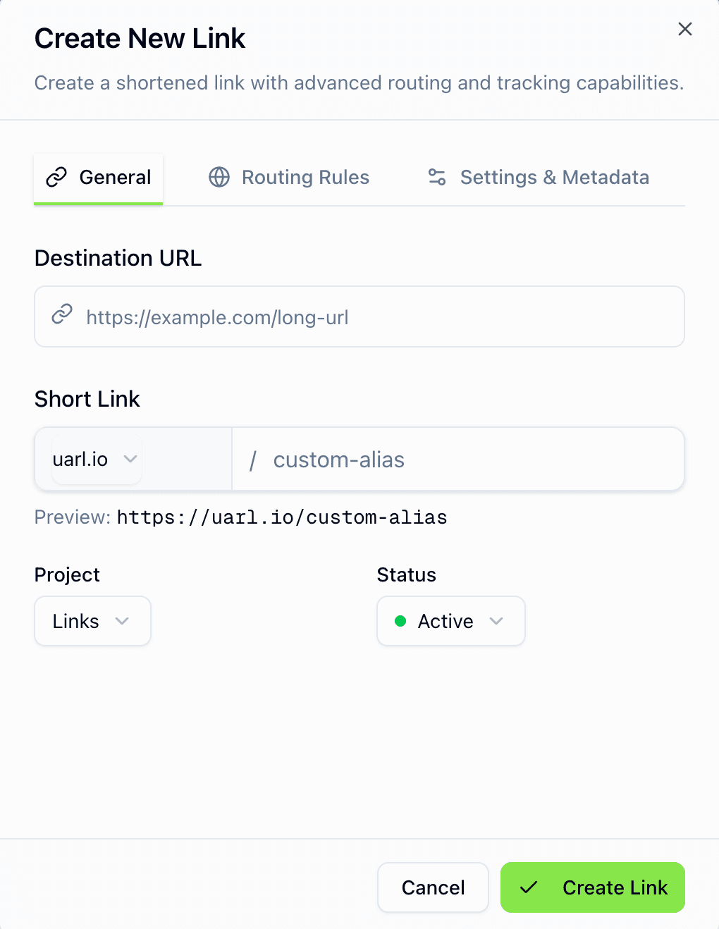
Task: Click the chain link icon on General tab
Action: [x=56, y=177]
